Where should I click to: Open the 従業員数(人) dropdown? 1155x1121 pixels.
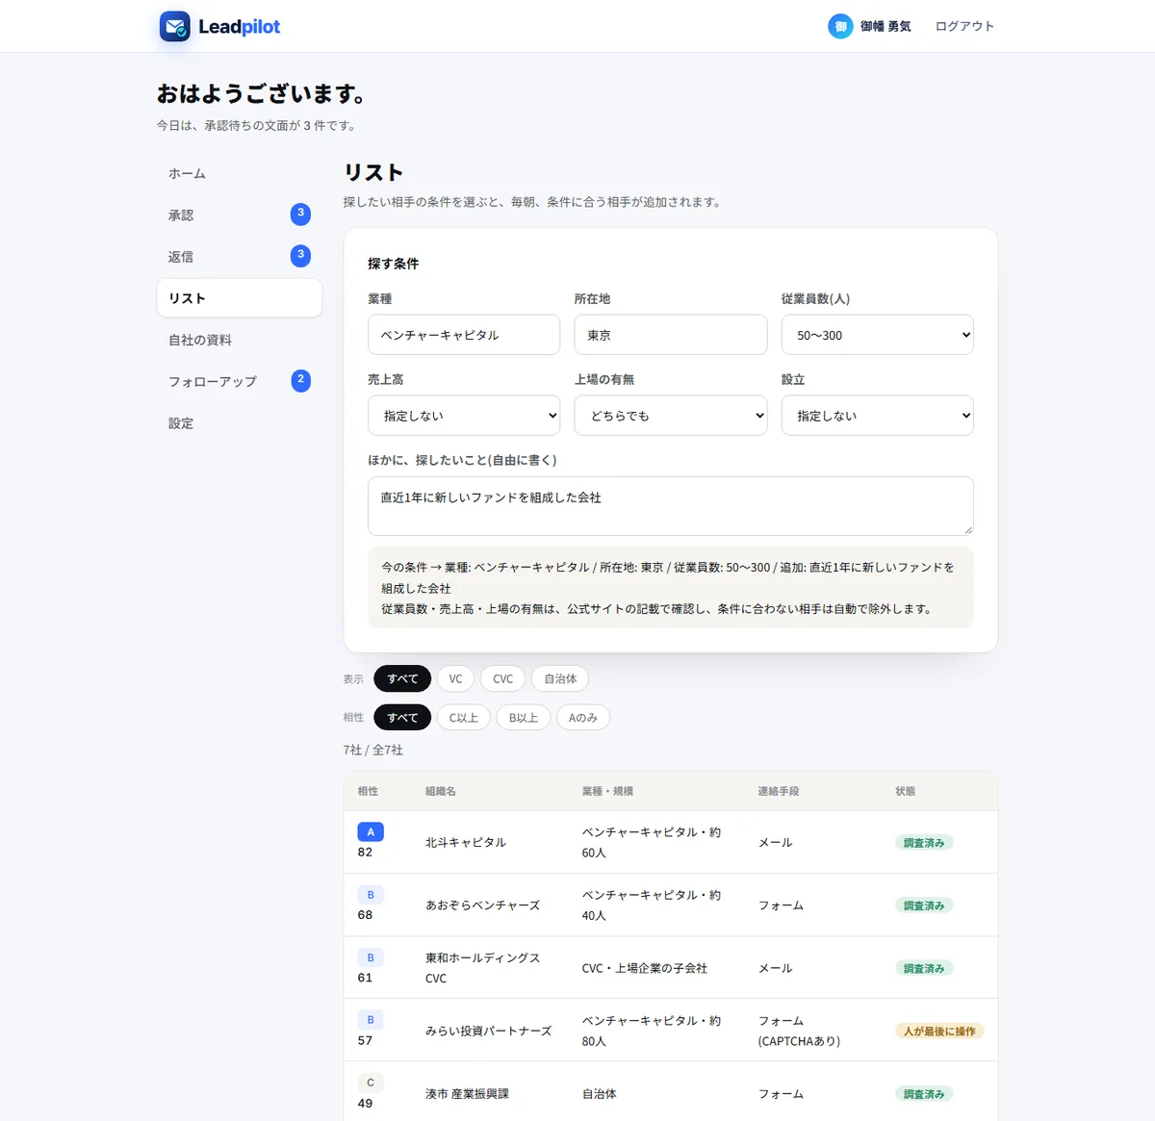[877, 335]
